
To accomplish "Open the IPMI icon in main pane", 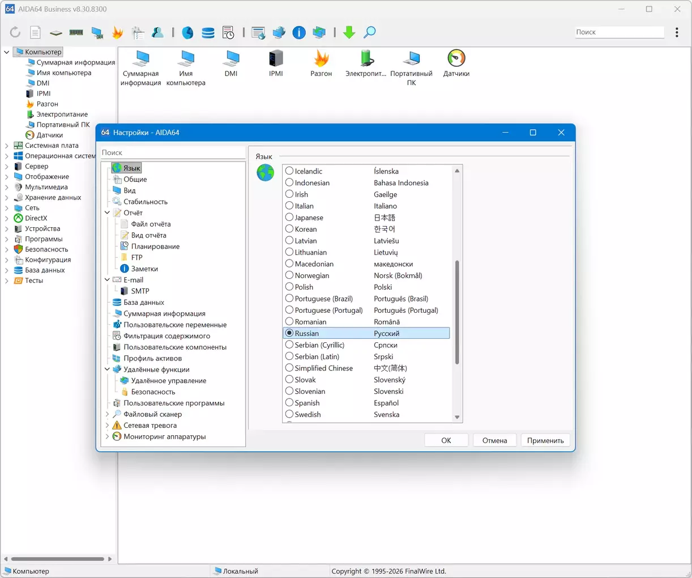I will (x=276, y=59).
